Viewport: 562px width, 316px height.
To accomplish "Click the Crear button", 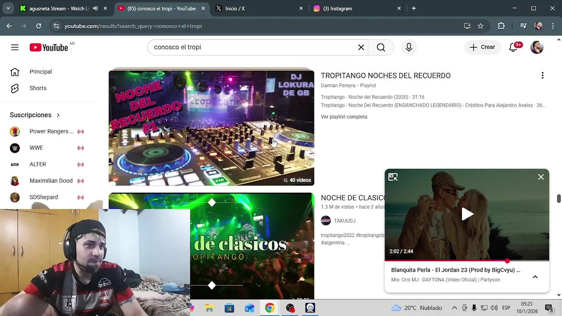I will (483, 47).
